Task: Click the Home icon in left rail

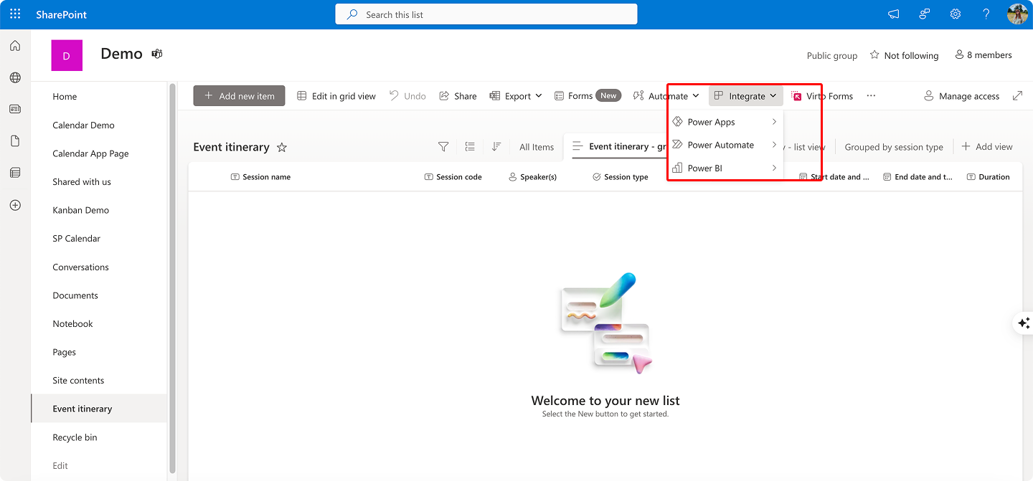Action: click(15, 46)
